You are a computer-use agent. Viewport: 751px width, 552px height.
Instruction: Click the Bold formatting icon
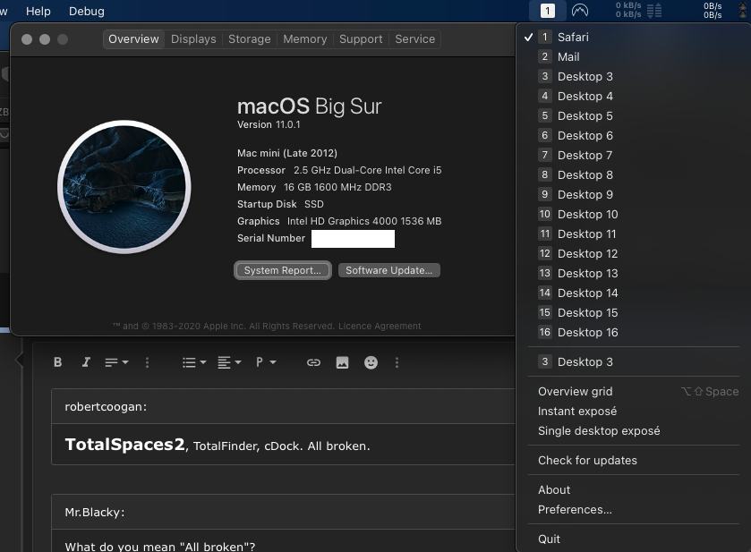[x=58, y=362]
